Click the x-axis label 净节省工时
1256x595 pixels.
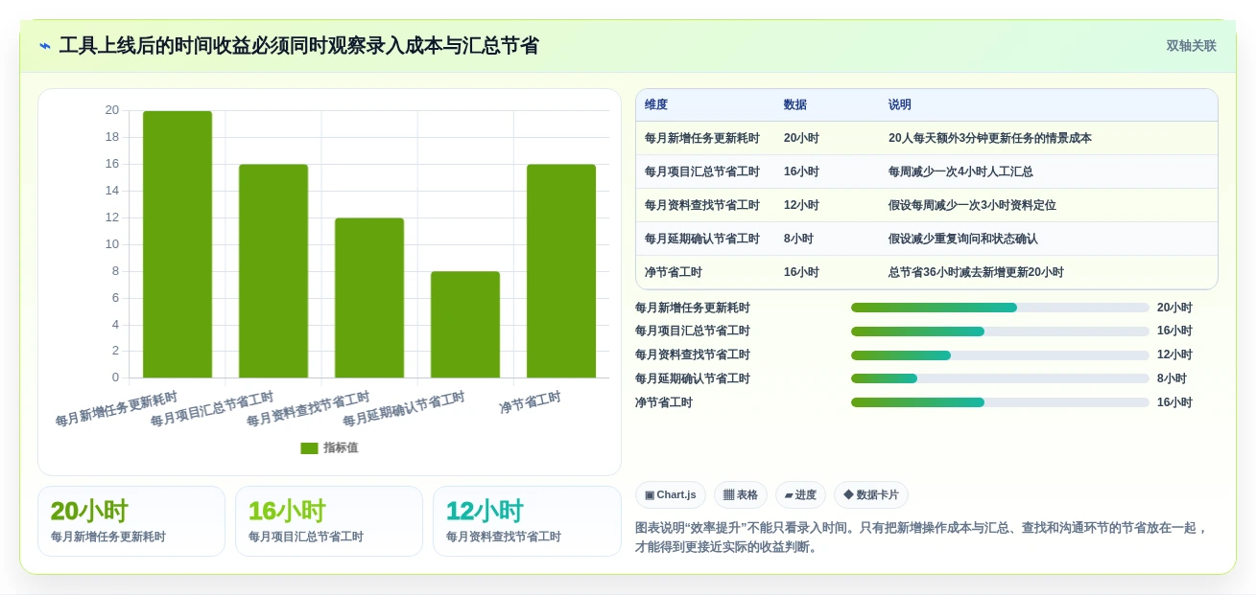[x=531, y=402]
